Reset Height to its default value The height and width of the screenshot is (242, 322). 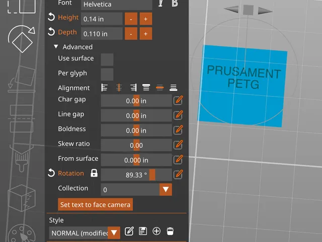coord(51,17)
